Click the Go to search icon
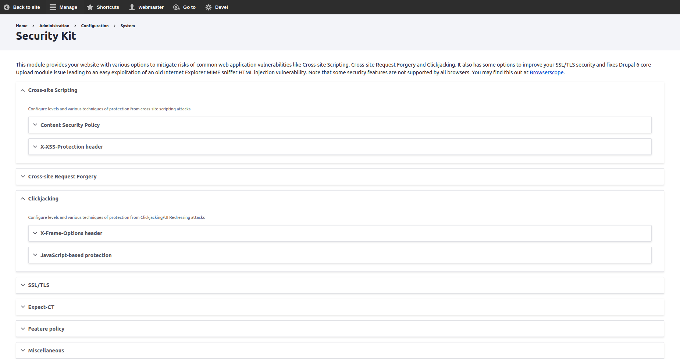Image resolution: width=680 pixels, height=359 pixels. [177, 7]
